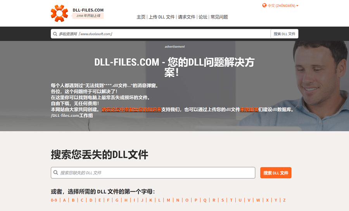Select letter F in DLL index
The image size is (349, 211).
point(108,200)
